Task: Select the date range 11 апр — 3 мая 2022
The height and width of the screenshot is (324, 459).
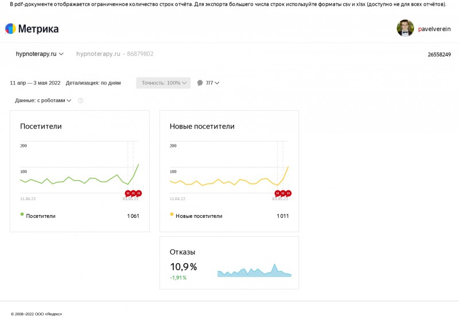Action: point(36,83)
